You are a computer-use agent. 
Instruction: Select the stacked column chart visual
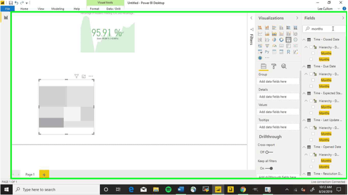coord(267,28)
